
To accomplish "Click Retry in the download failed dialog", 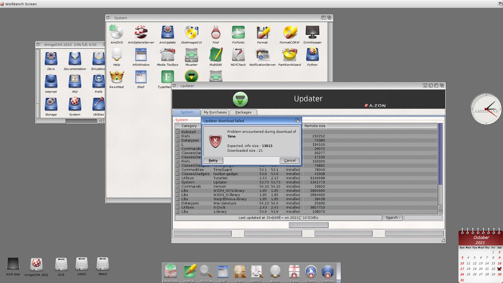I will [x=213, y=161].
